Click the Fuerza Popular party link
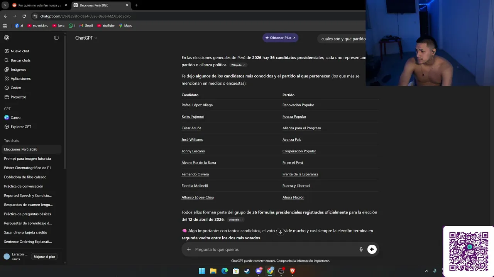This screenshot has height=277, width=494. coord(294,117)
